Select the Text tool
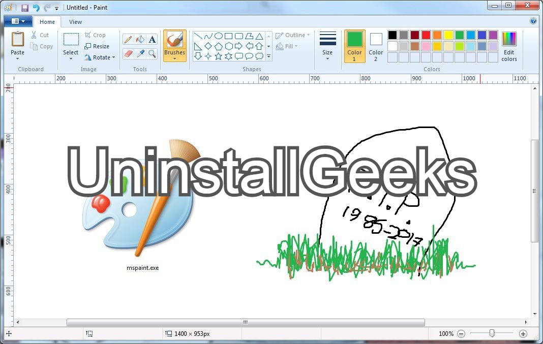Image resolution: width=543 pixels, height=344 pixels. [x=152, y=39]
